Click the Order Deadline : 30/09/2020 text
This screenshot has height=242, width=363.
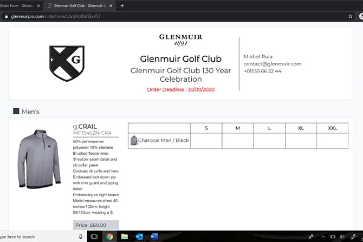coord(180,89)
